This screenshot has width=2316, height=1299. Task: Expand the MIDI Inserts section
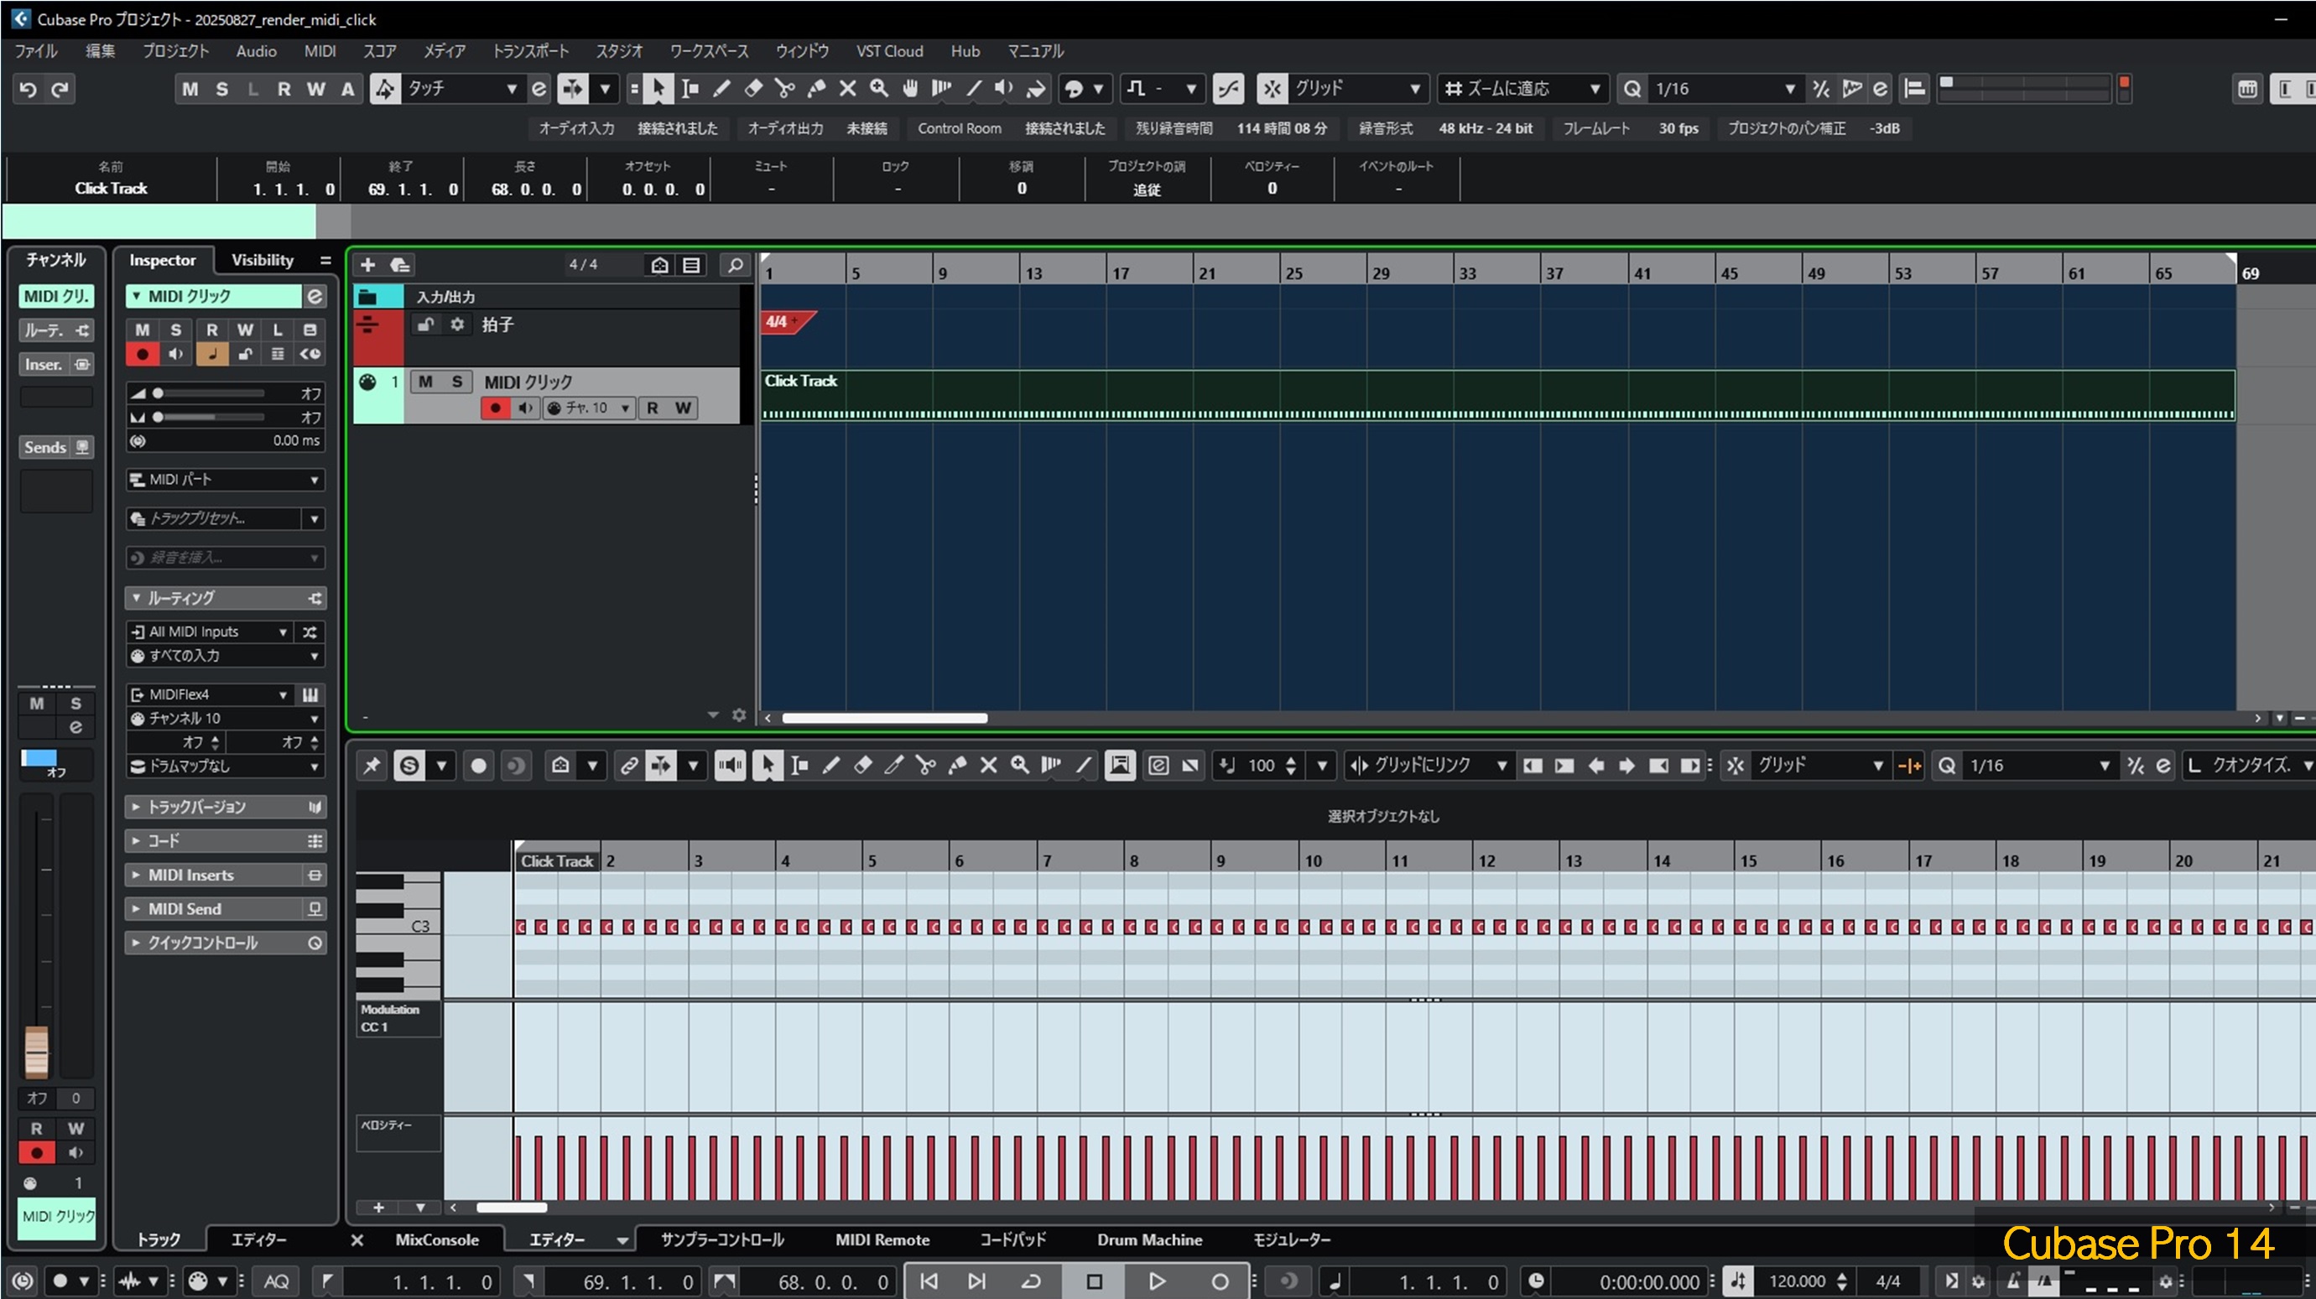click(225, 875)
